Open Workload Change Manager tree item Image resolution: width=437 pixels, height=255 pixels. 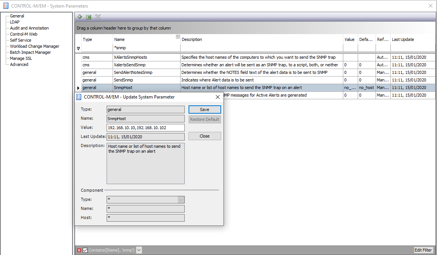(x=35, y=46)
